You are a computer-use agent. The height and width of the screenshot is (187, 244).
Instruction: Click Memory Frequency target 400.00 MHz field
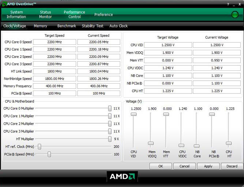pyautogui.click(x=55, y=86)
